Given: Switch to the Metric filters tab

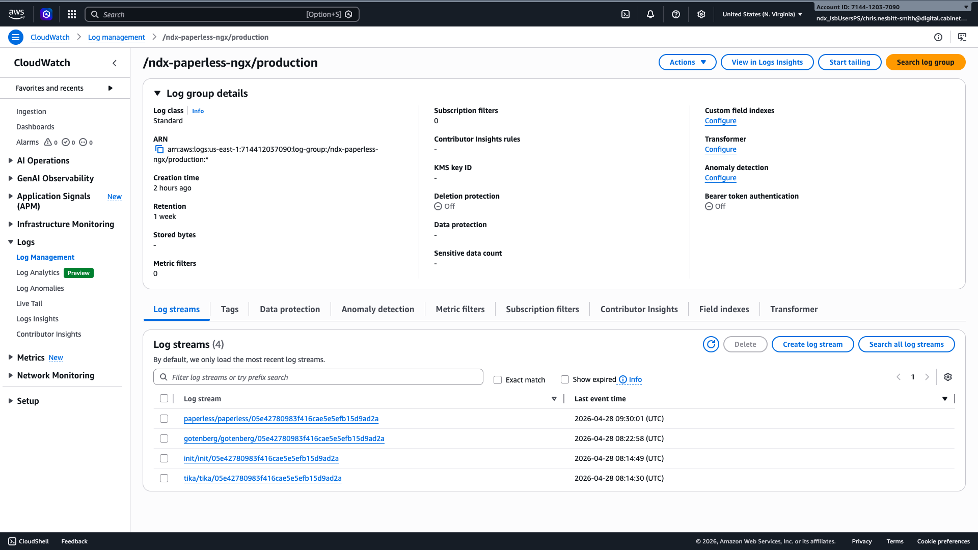Looking at the screenshot, I should click(460, 309).
